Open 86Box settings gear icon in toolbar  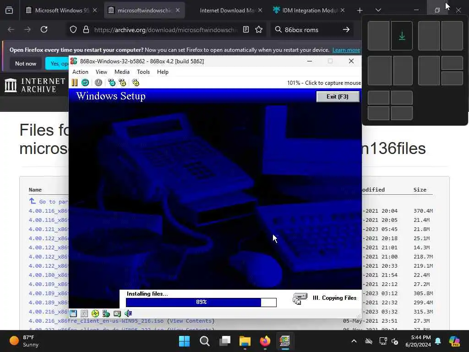click(x=136, y=82)
